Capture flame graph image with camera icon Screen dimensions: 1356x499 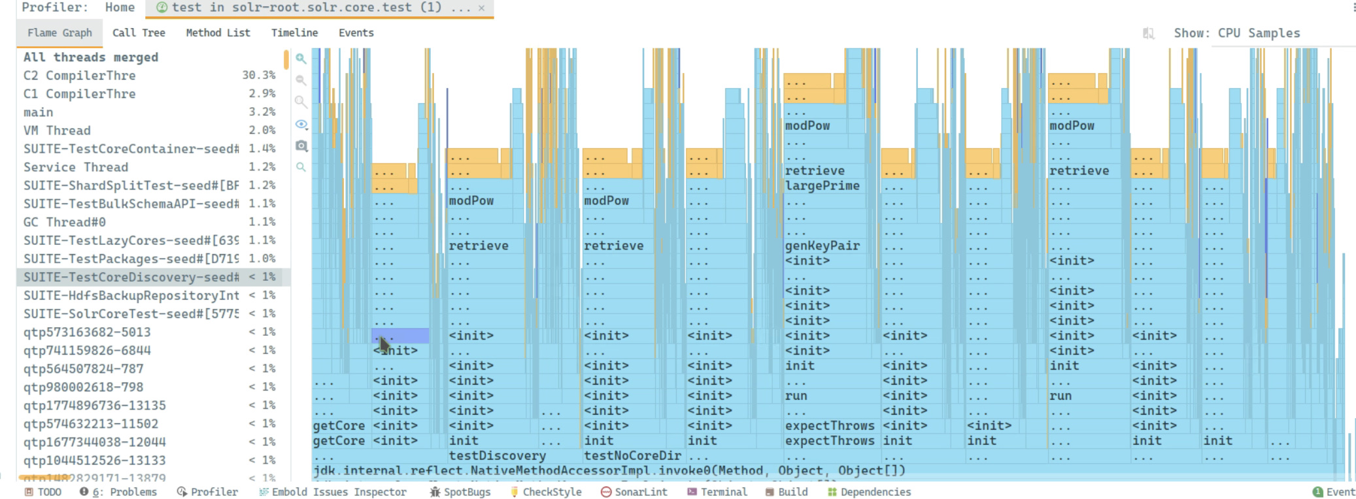[301, 146]
